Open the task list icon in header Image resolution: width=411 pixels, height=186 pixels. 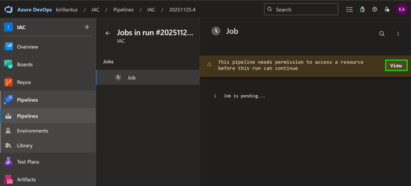coord(349,9)
